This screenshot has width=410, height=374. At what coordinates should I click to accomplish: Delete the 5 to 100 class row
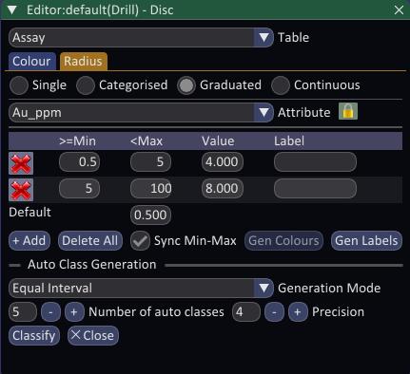click(x=21, y=190)
